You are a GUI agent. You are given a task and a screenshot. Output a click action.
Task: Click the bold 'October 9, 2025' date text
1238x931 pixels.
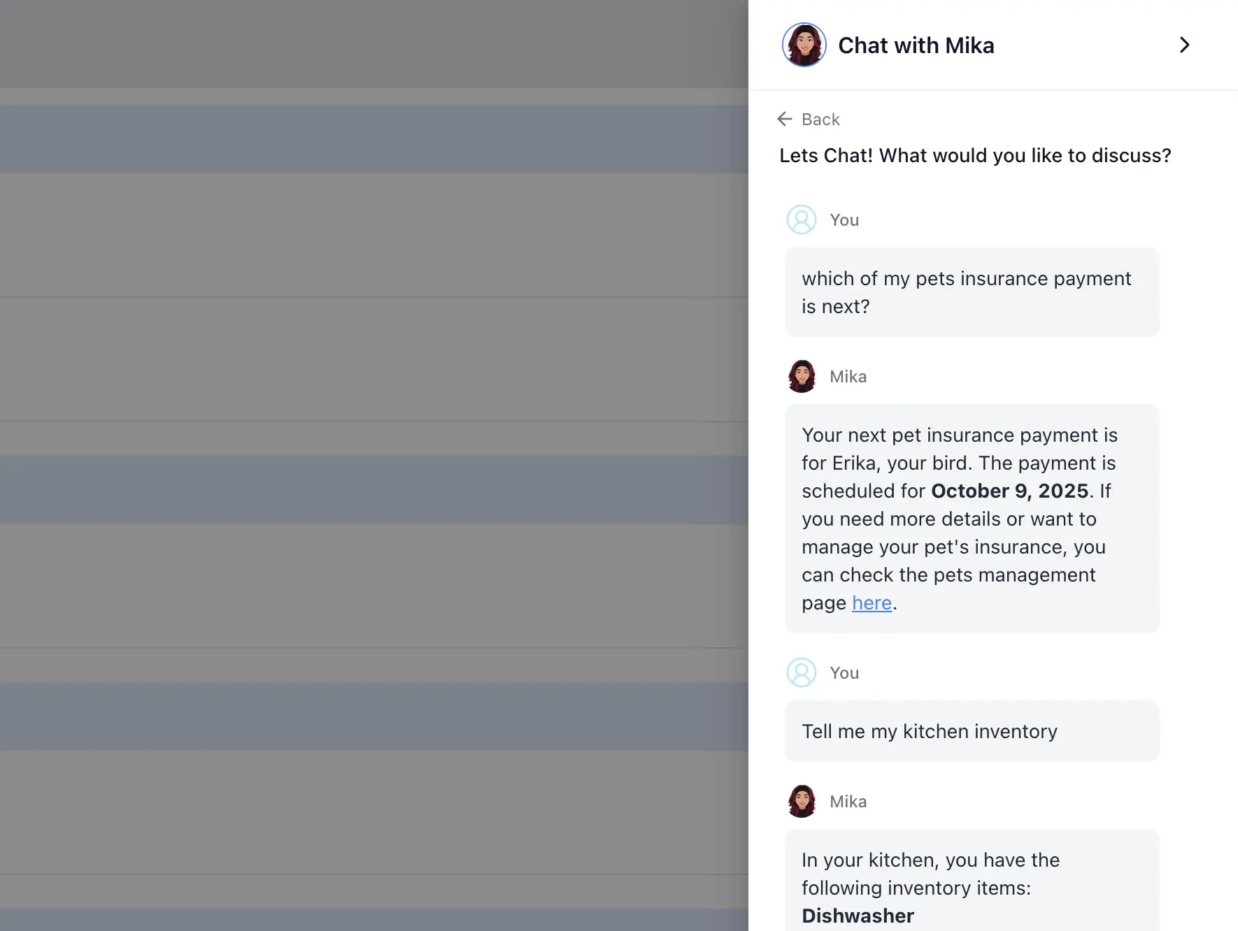click(x=1009, y=491)
